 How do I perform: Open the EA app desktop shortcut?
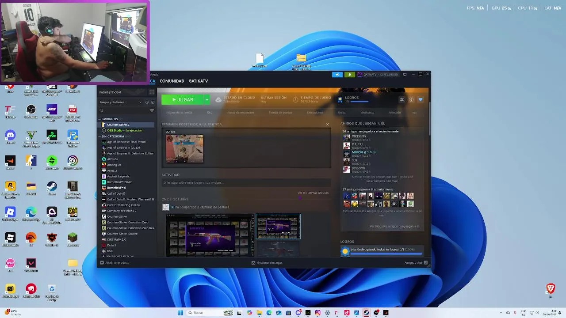[31, 239]
